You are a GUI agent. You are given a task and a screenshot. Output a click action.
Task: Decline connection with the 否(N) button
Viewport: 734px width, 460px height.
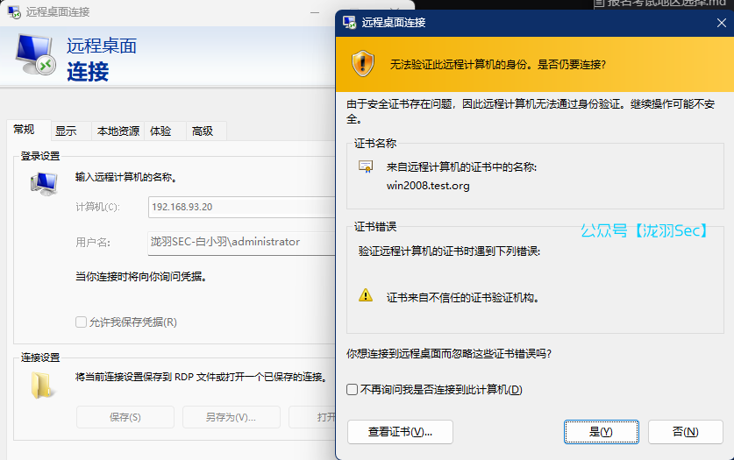685,432
